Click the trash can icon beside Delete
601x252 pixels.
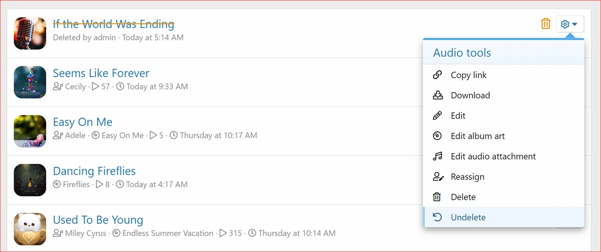coord(437,197)
